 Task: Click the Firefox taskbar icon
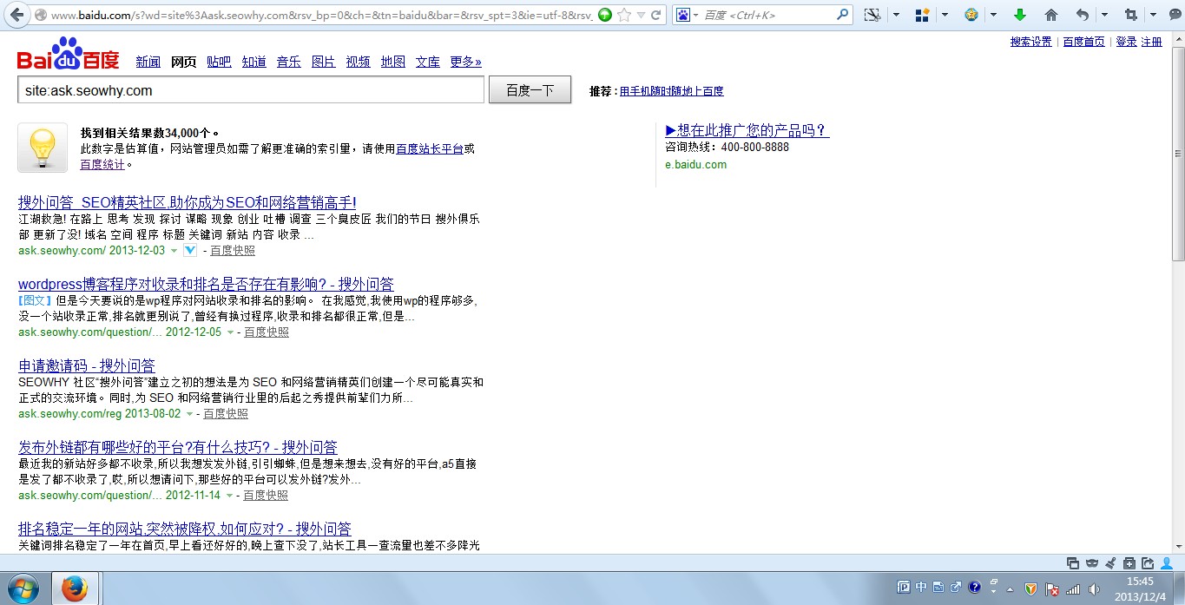[75, 588]
